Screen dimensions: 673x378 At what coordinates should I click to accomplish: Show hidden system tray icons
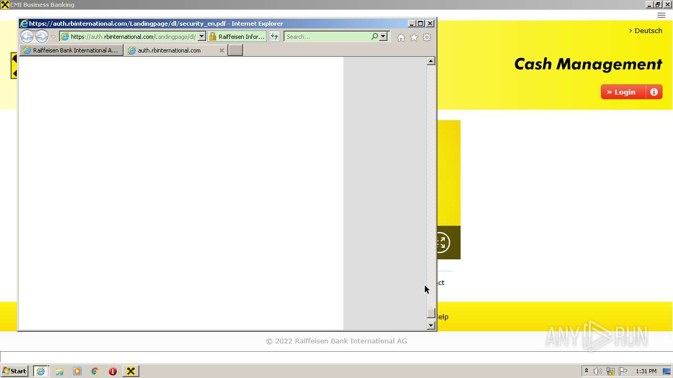[x=586, y=371]
